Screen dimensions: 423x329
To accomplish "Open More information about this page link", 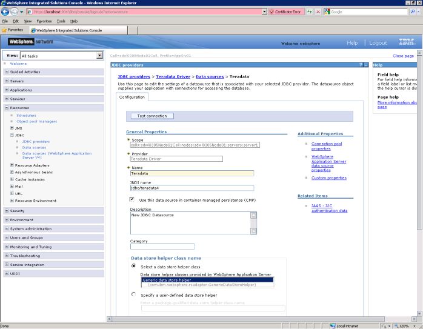I will [397, 105].
